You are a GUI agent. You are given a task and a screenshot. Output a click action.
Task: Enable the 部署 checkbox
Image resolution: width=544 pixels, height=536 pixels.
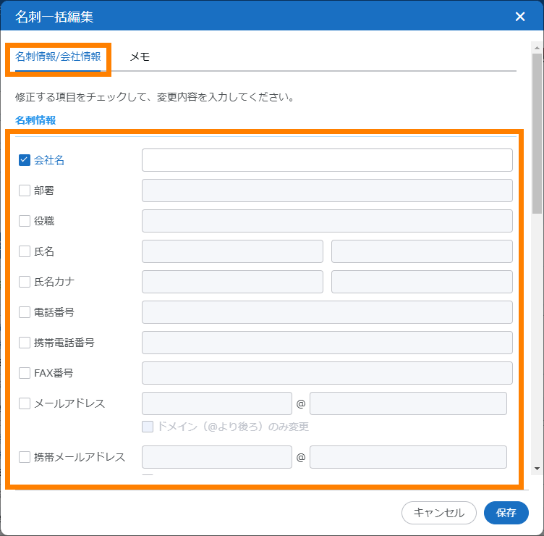25,190
